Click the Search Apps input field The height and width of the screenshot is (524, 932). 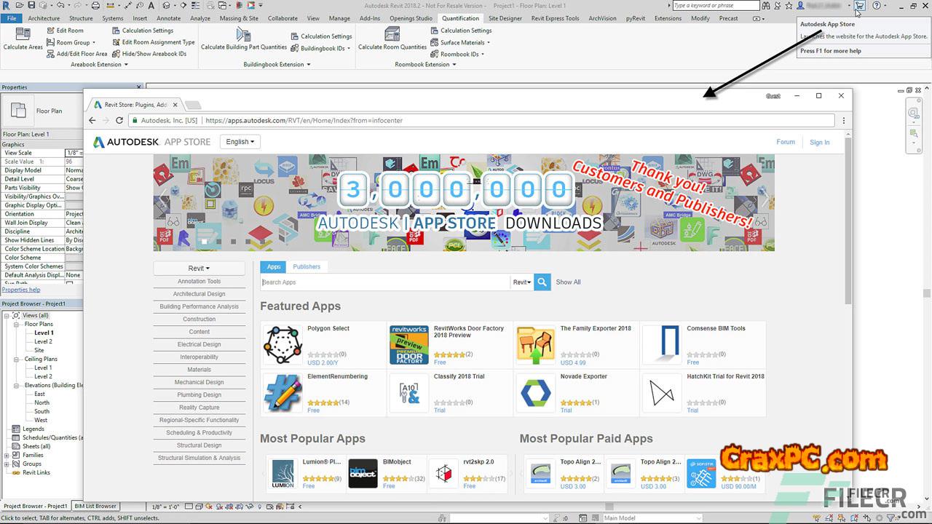point(385,282)
